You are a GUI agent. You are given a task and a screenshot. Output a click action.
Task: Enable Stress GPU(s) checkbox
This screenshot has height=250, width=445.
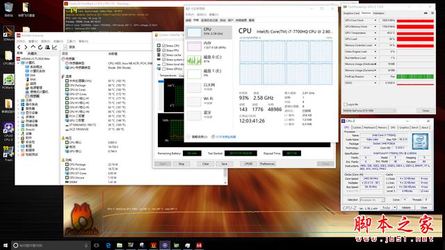point(164,69)
